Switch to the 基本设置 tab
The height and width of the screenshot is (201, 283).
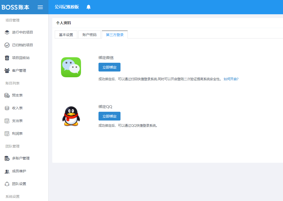[x=66, y=35]
